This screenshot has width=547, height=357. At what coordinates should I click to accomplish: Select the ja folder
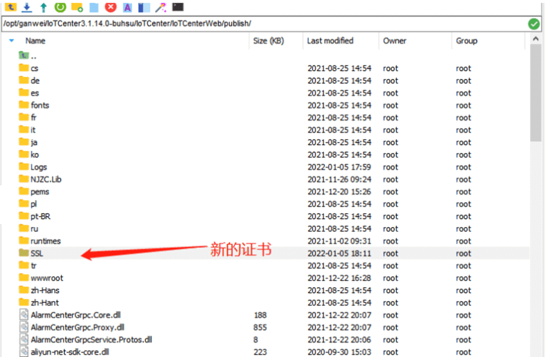tap(34, 142)
